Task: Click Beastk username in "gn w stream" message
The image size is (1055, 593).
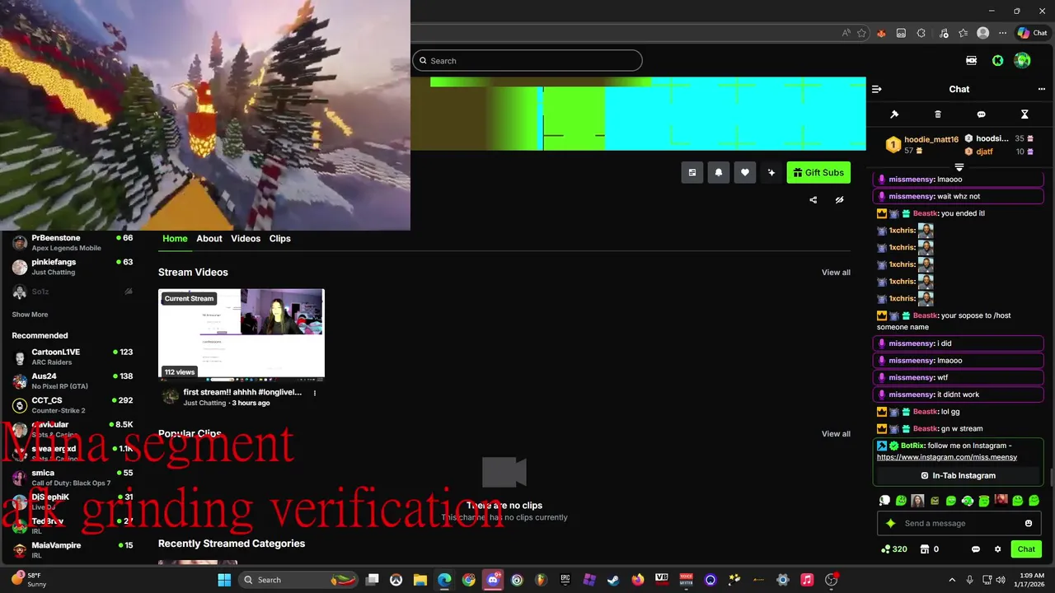Action: pos(925,428)
